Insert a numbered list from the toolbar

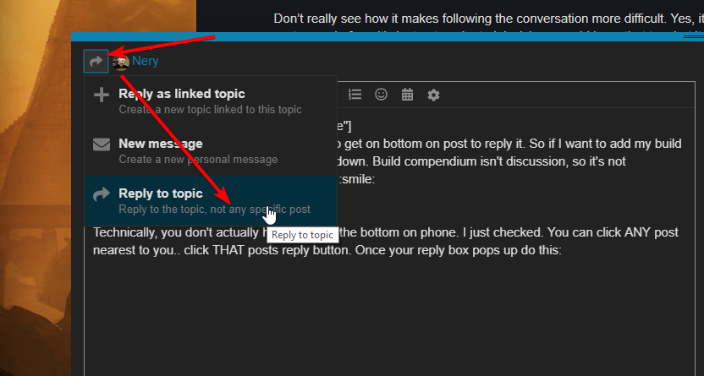(355, 95)
